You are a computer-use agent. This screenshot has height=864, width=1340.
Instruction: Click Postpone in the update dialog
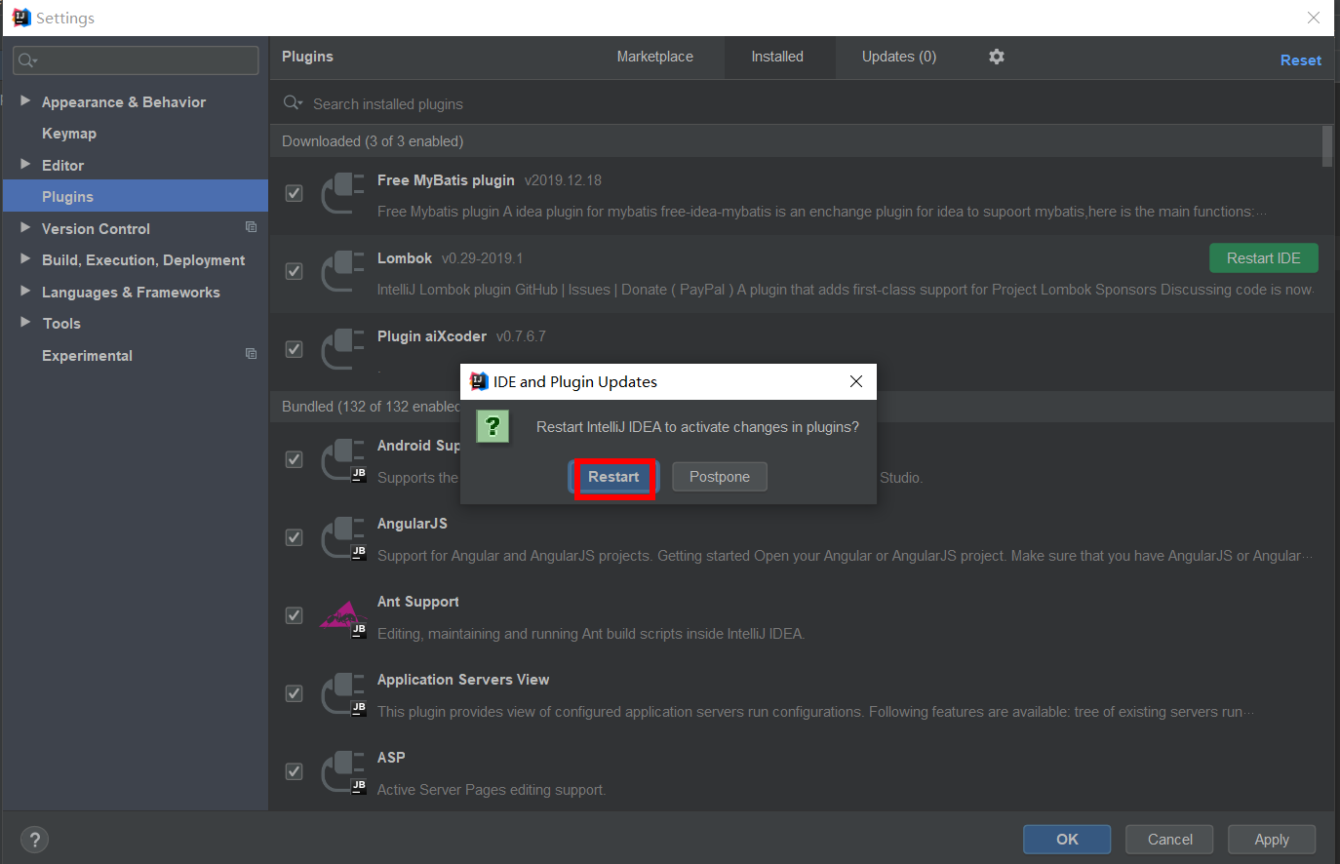pyautogui.click(x=720, y=477)
